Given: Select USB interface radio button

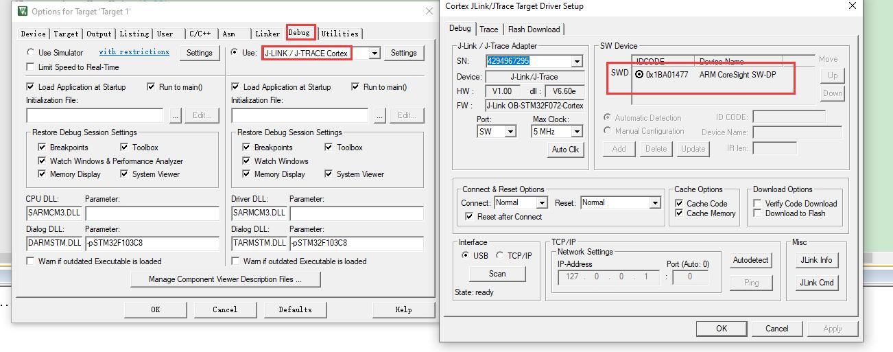Looking at the screenshot, I should [x=466, y=256].
